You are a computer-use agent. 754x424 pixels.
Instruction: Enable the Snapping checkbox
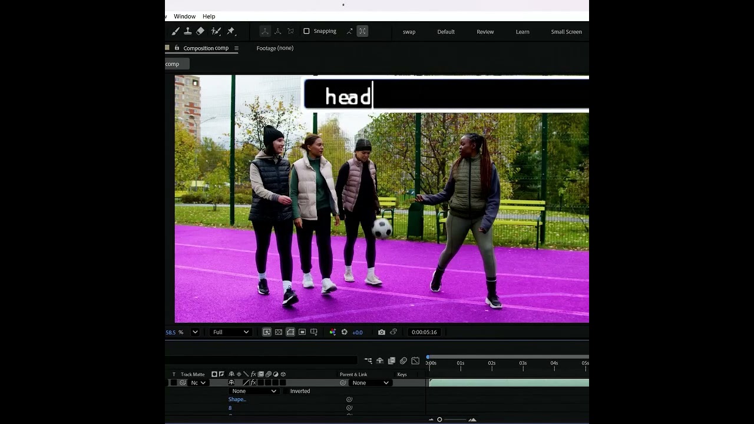(x=306, y=31)
